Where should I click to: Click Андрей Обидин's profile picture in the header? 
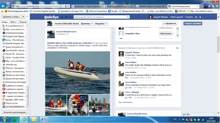[x=151, y=17]
